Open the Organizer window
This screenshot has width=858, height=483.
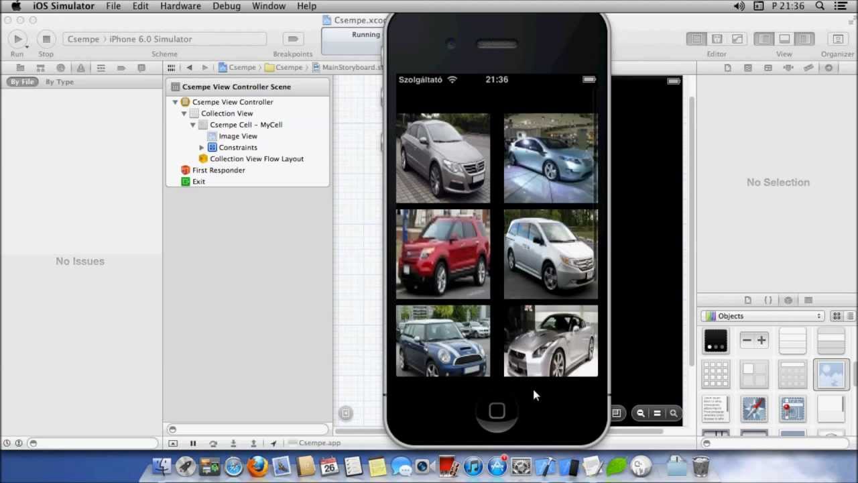[837, 39]
